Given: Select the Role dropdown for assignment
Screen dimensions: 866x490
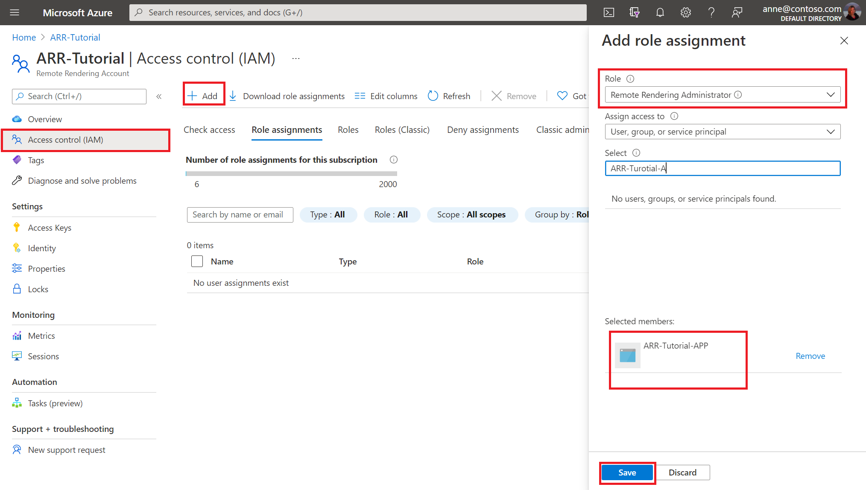Looking at the screenshot, I should coord(722,95).
